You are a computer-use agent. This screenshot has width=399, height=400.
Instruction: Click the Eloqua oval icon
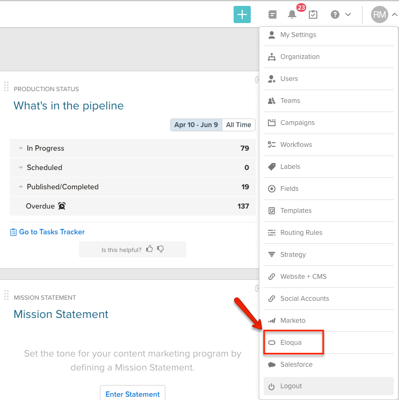tap(272, 343)
